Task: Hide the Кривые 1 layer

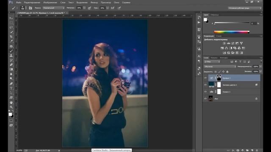Action: (x=205, y=78)
